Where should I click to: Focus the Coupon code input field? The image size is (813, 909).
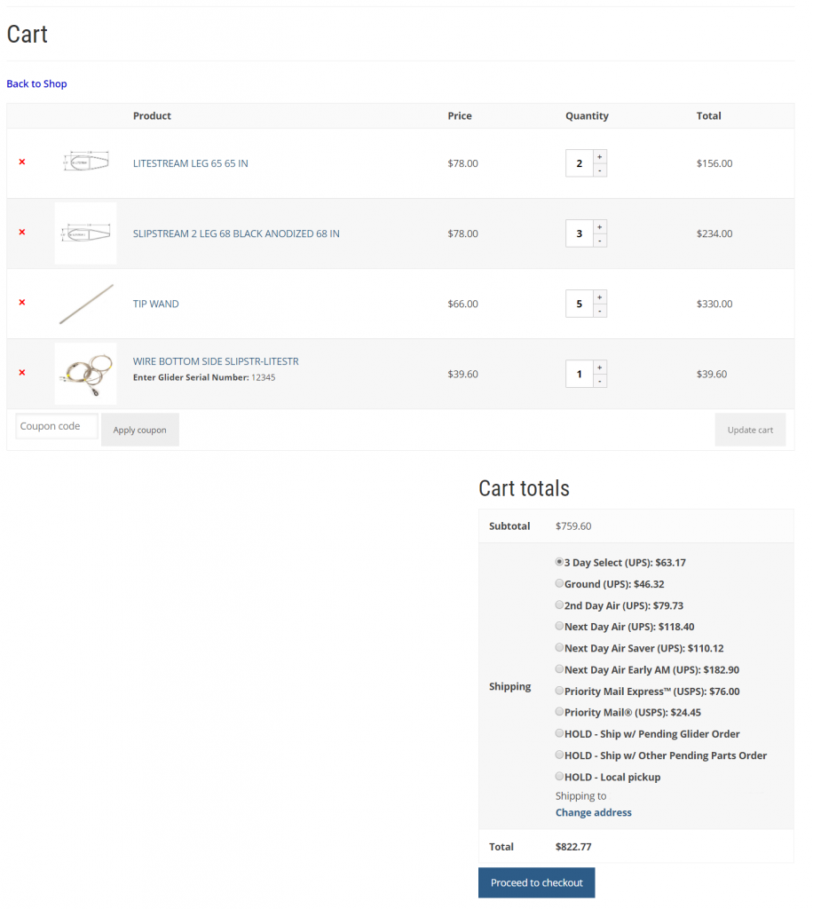pos(57,426)
